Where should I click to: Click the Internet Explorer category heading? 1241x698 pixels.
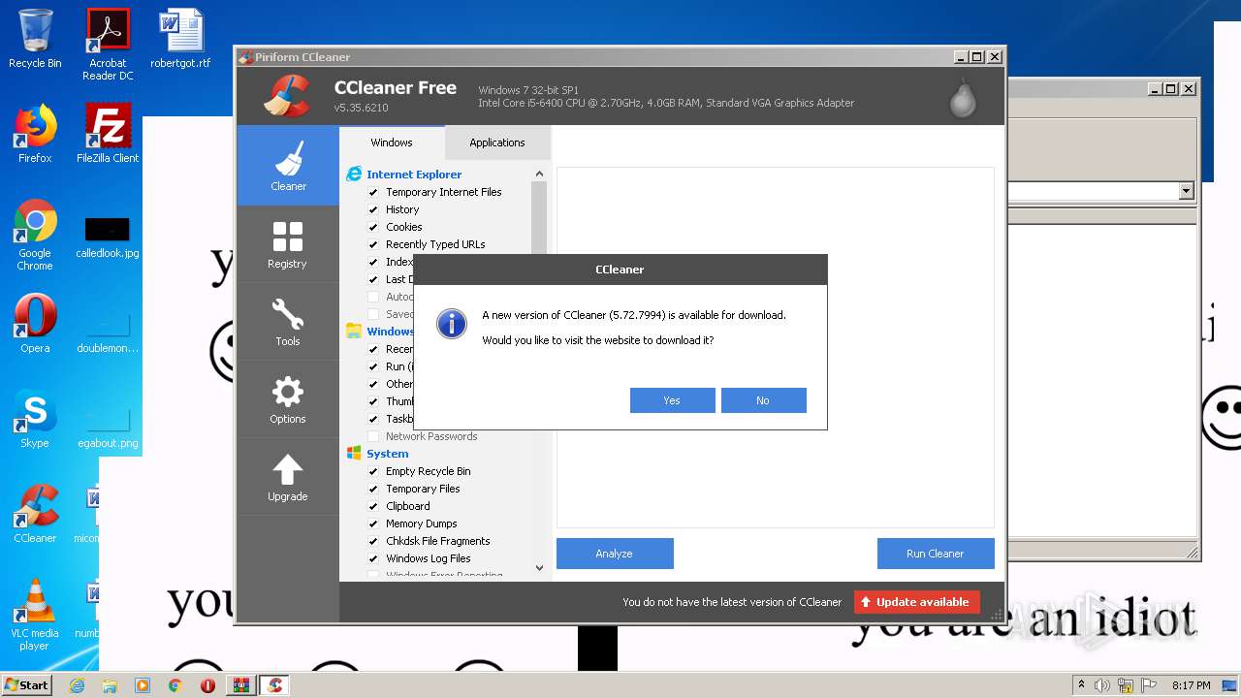[414, 174]
